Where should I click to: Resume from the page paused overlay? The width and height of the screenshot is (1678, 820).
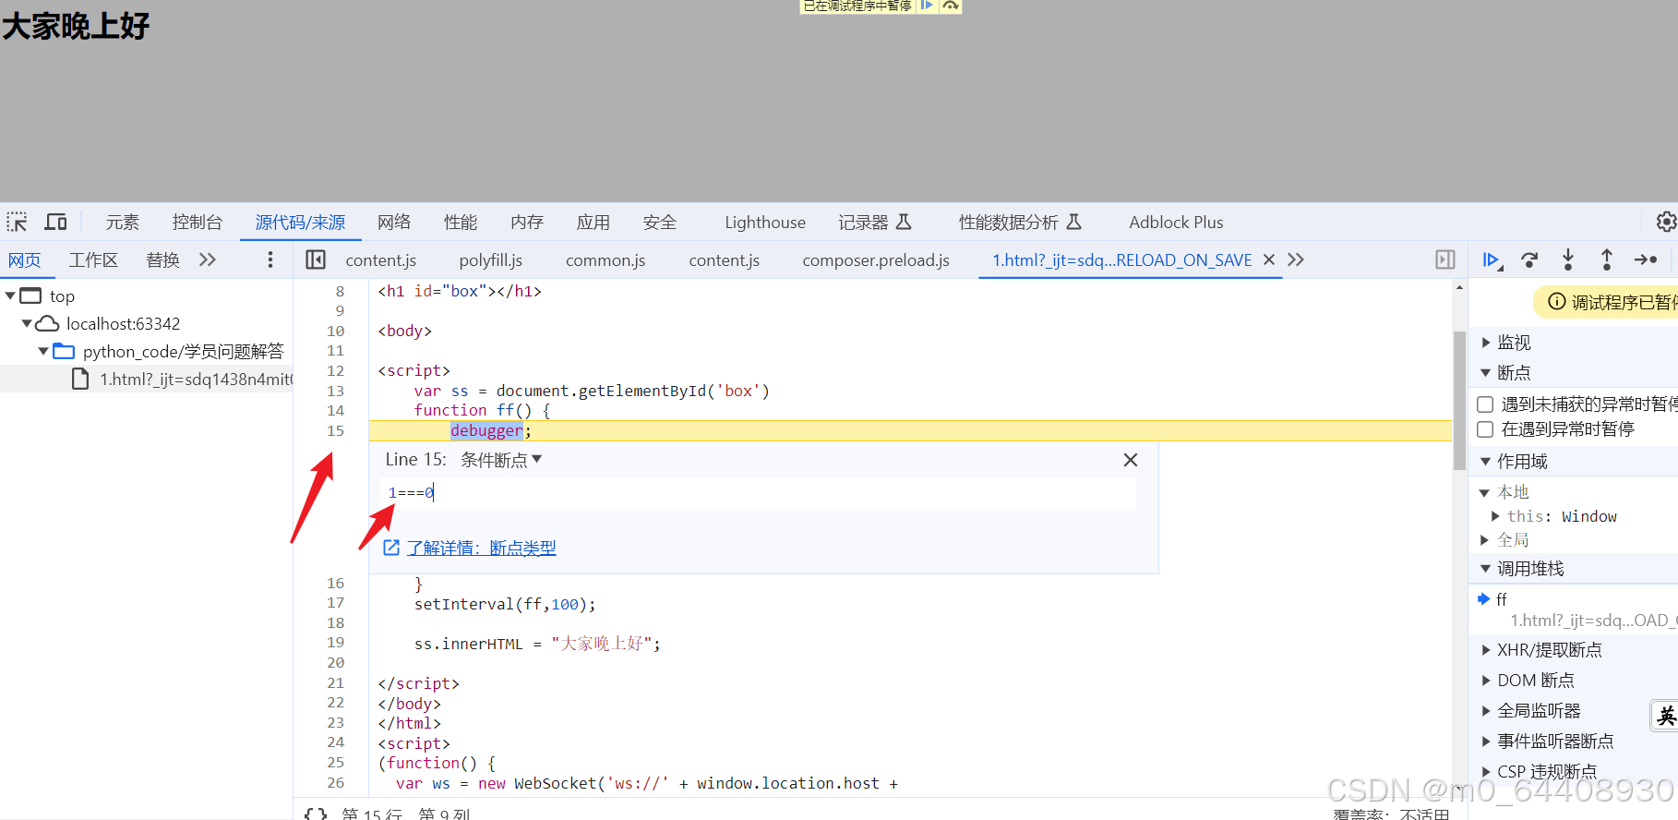(x=927, y=6)
